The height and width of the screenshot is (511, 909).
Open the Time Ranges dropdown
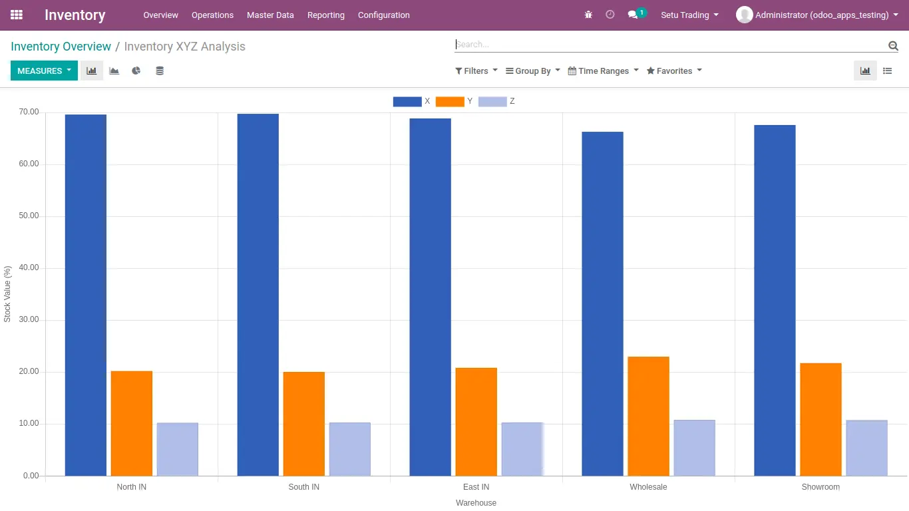(x=603, y=71)
